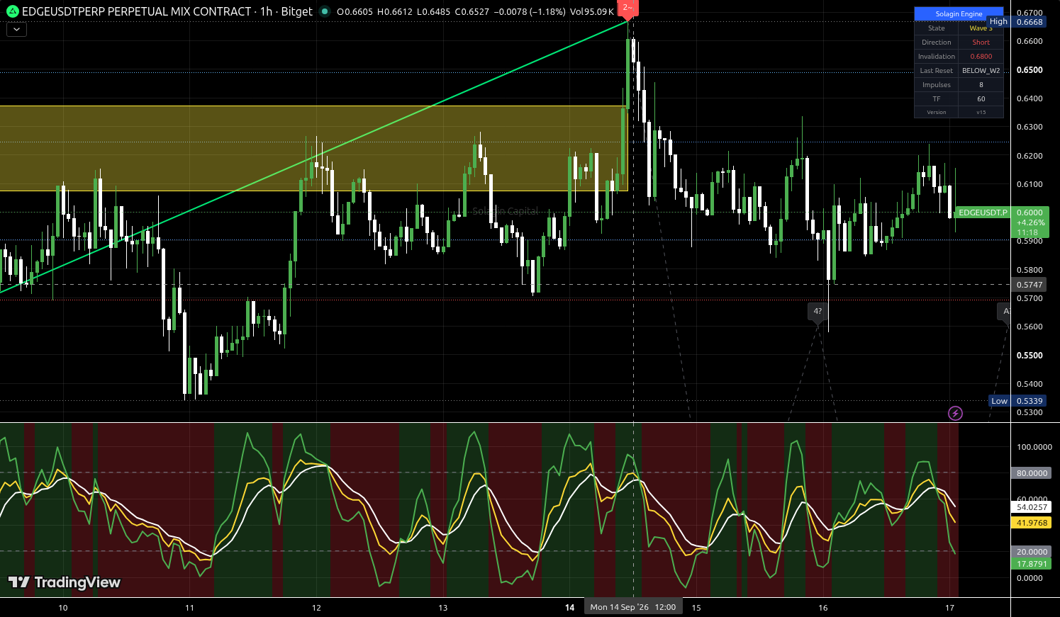Click the date '16' on the time axis
This screenshot has width=1060, height=617.
[823, 608]
